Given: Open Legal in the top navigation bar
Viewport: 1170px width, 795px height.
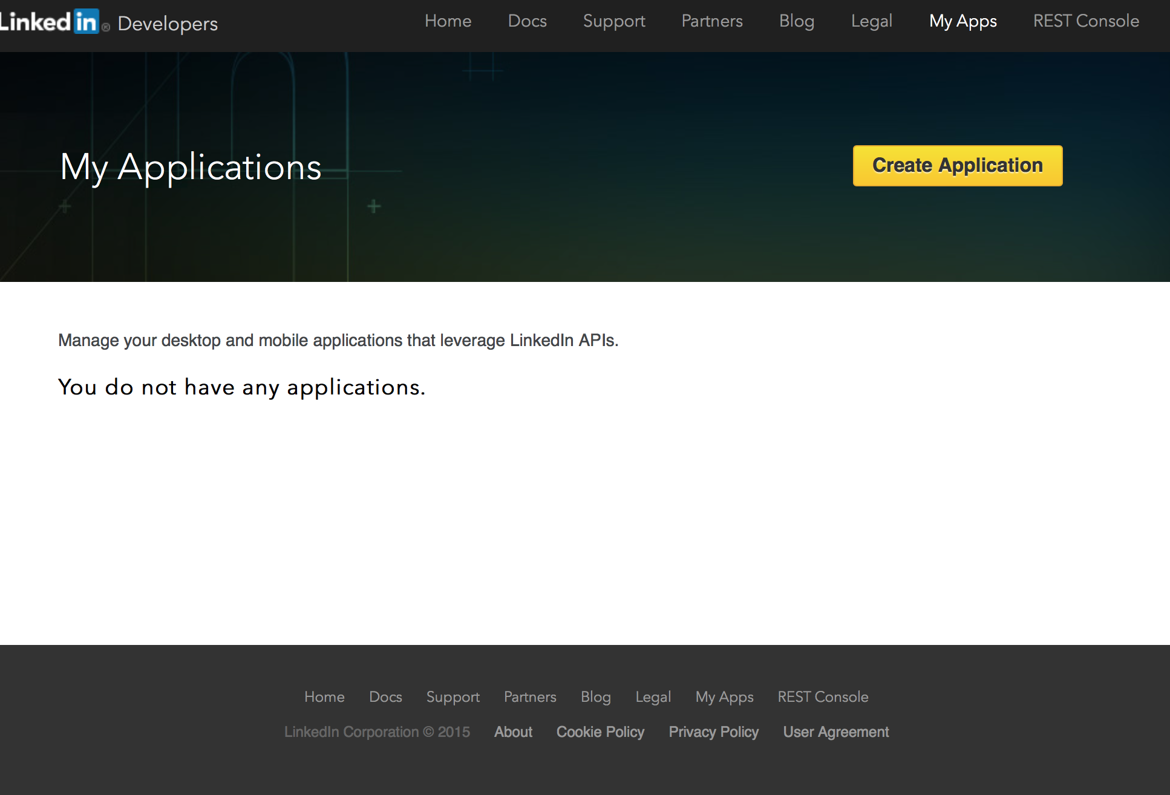Looking at the screenshot, I should 871,21.
